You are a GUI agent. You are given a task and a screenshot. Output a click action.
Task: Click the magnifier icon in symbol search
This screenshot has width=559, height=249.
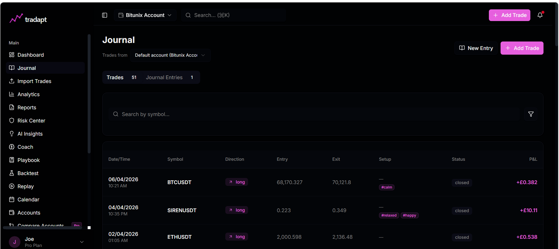coord(116,114)
